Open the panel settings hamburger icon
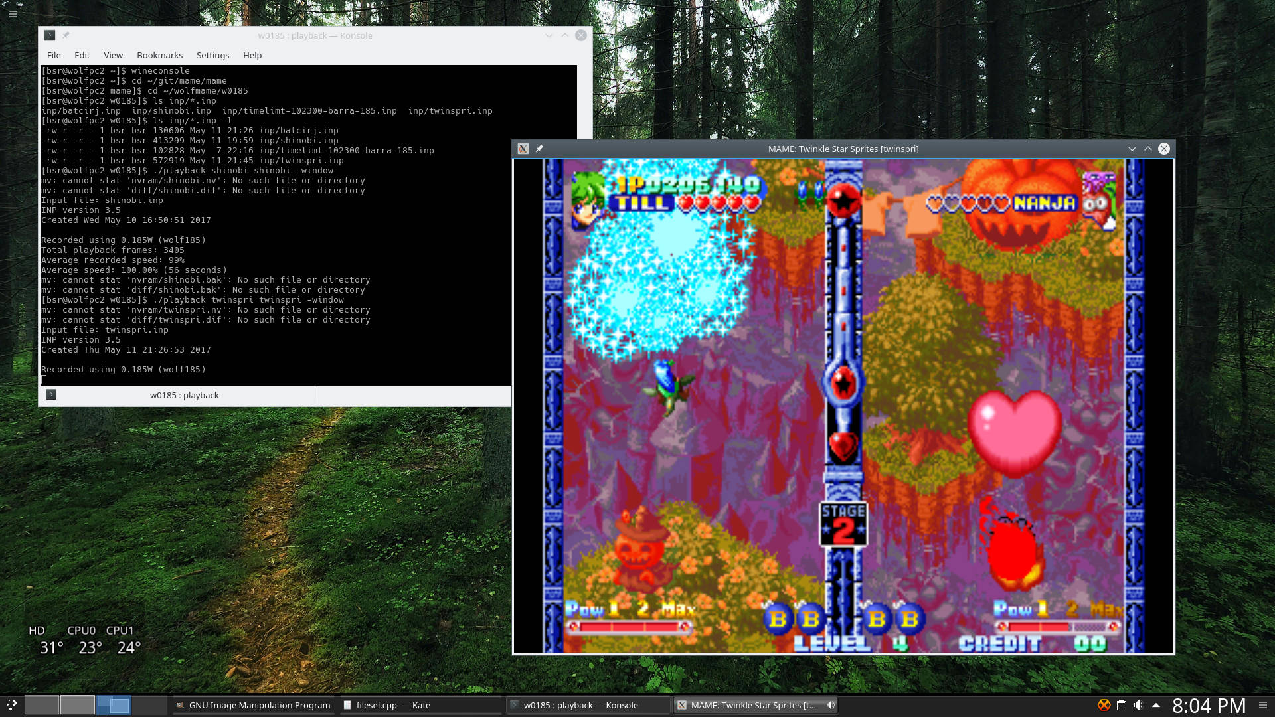Image resolution: width=1275 pixels, height=717 pixels. coord(1263,705)
